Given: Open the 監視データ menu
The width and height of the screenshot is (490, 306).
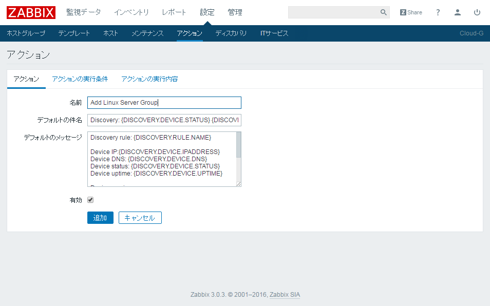Looking at the screenshot, I should point(84,12).
